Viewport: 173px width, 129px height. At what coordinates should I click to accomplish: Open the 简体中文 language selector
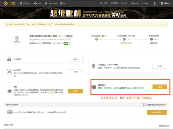pos(166,3)
